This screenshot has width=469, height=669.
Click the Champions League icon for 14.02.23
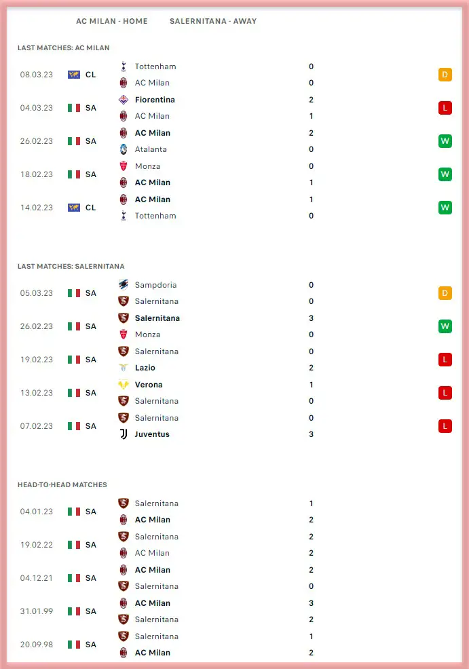point(74,208)
